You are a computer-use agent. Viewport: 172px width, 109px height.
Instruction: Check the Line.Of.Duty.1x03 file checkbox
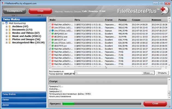[x=50, y=43]
